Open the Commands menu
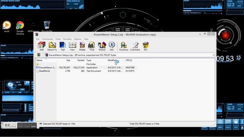The image size is (244, 137). coord(47,39)
